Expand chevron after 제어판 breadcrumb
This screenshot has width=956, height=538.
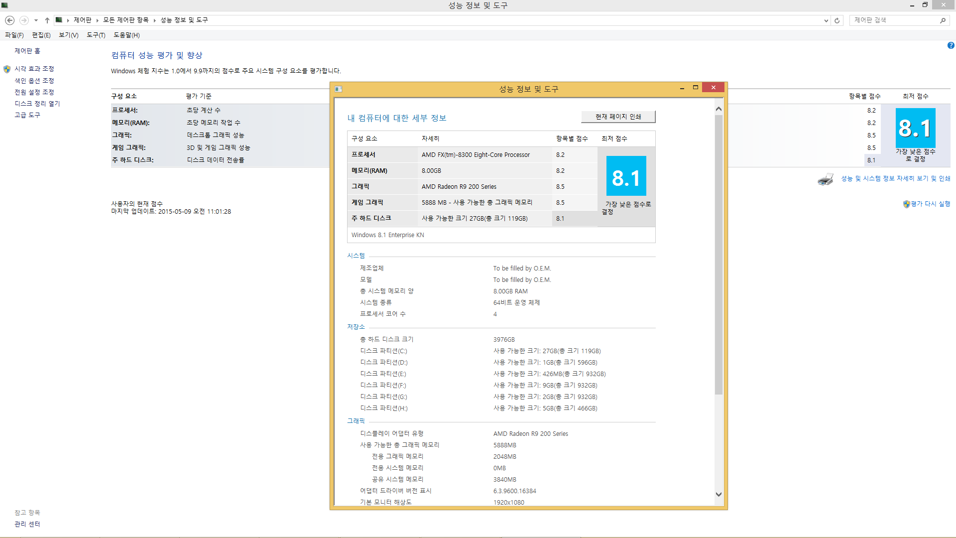(98, 20)
